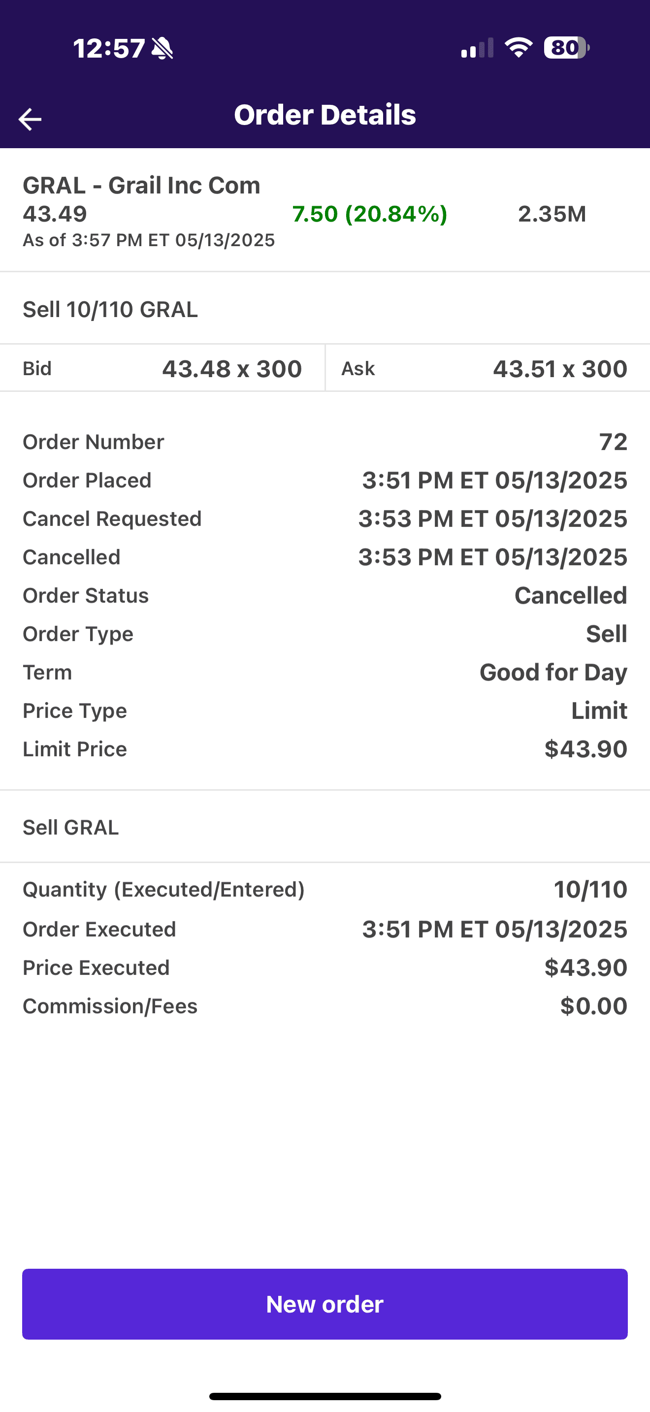Click the Wi-Fi status icon
This screenshot has width=650, height=1412.
pyautogui.click(x=519, y=48)
